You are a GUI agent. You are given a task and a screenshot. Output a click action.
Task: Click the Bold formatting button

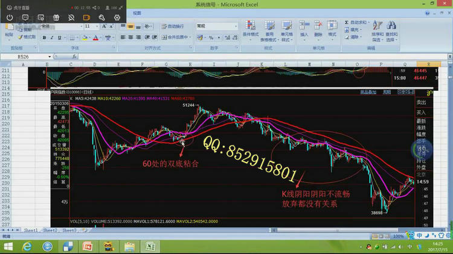pos(44,37)
